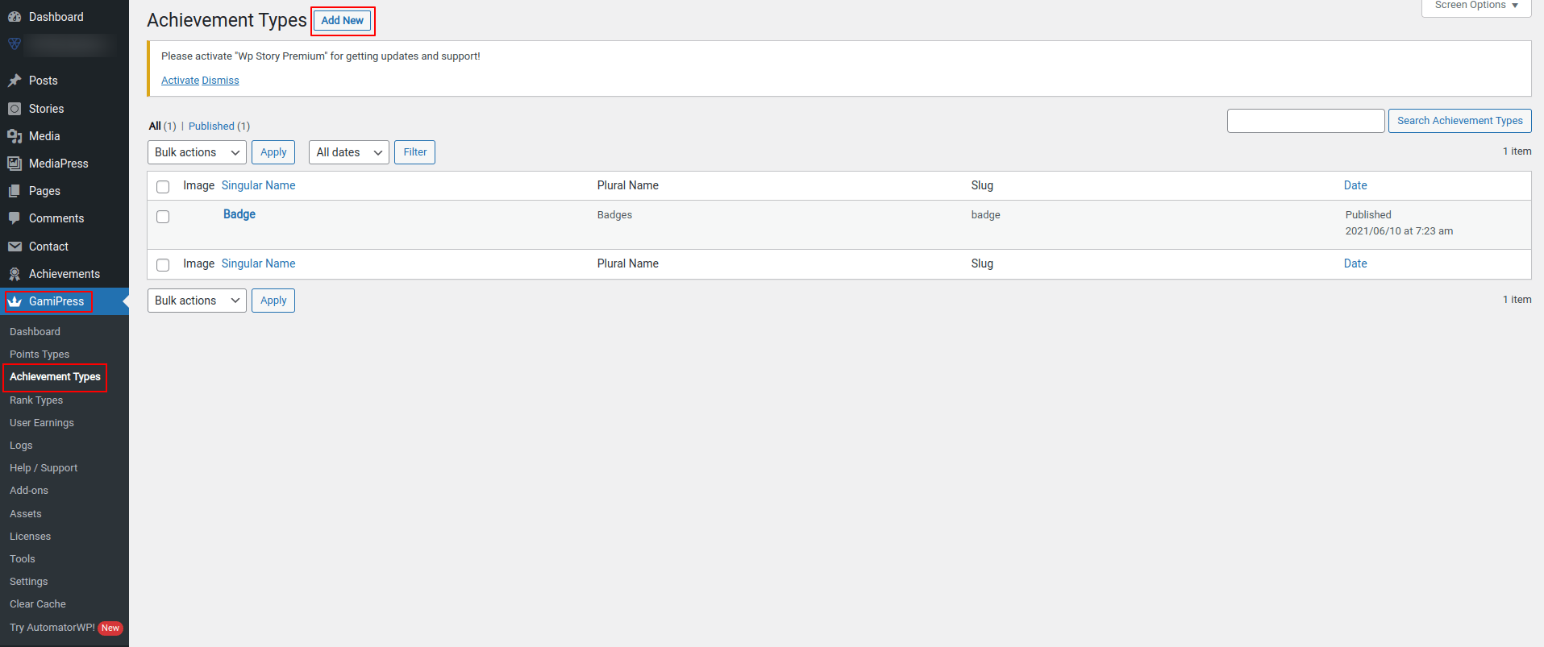This screenshot has height=647, width=1544.
Task: Open User Earnings submenu
Action: coord(42,423)
